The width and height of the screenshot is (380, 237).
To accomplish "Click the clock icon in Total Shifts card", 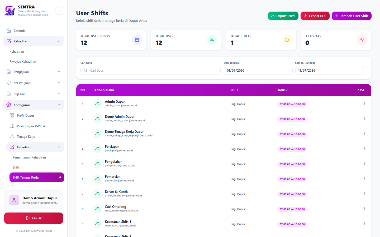I will [287, 40].
